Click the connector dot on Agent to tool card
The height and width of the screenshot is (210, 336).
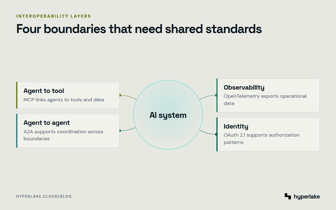point(120,95)
